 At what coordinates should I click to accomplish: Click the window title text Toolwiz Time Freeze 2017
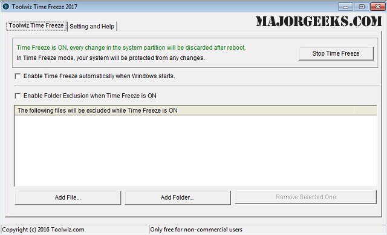pyautogui.click(x=44, y=7)
